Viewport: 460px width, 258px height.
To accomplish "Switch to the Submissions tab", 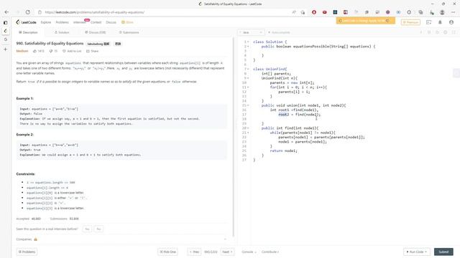I will [129, 32].
